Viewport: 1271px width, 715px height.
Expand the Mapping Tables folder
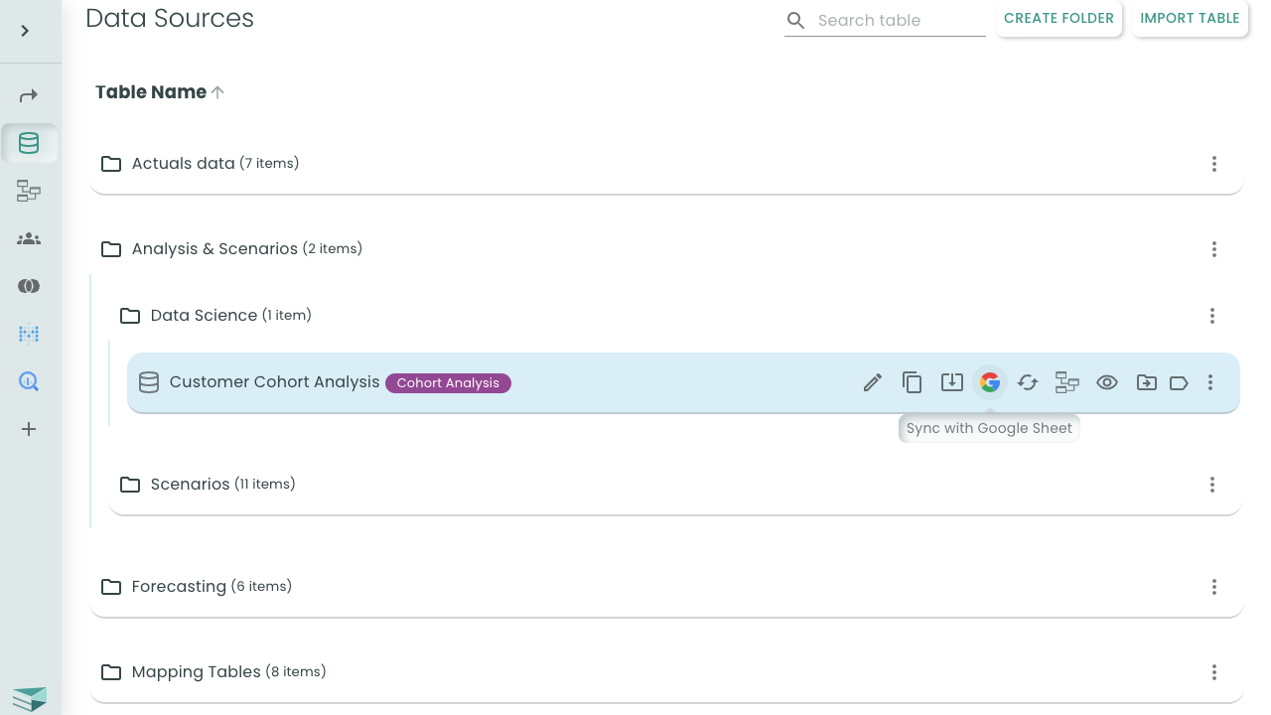[665, 672]
